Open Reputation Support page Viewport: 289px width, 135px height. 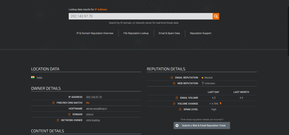point(201,33)
